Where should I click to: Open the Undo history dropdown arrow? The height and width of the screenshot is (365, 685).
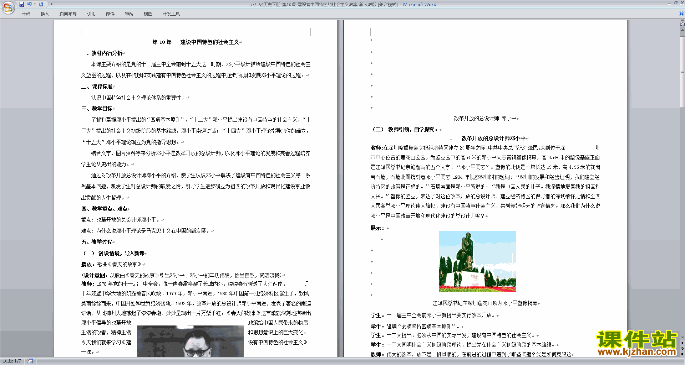tap(35, 4)
